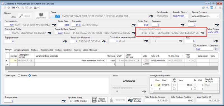The width and height of the screenshot is (224, 106).
Task: Open Operação Fiscal (Produto) lookup binoculars
Action: point(202,33)
